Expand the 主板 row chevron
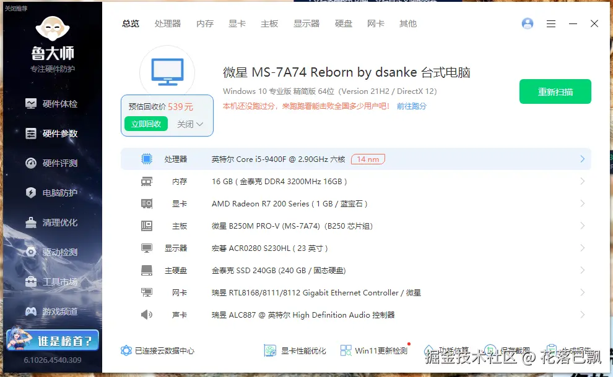This screenshot has height=377, width=613. 582,226
